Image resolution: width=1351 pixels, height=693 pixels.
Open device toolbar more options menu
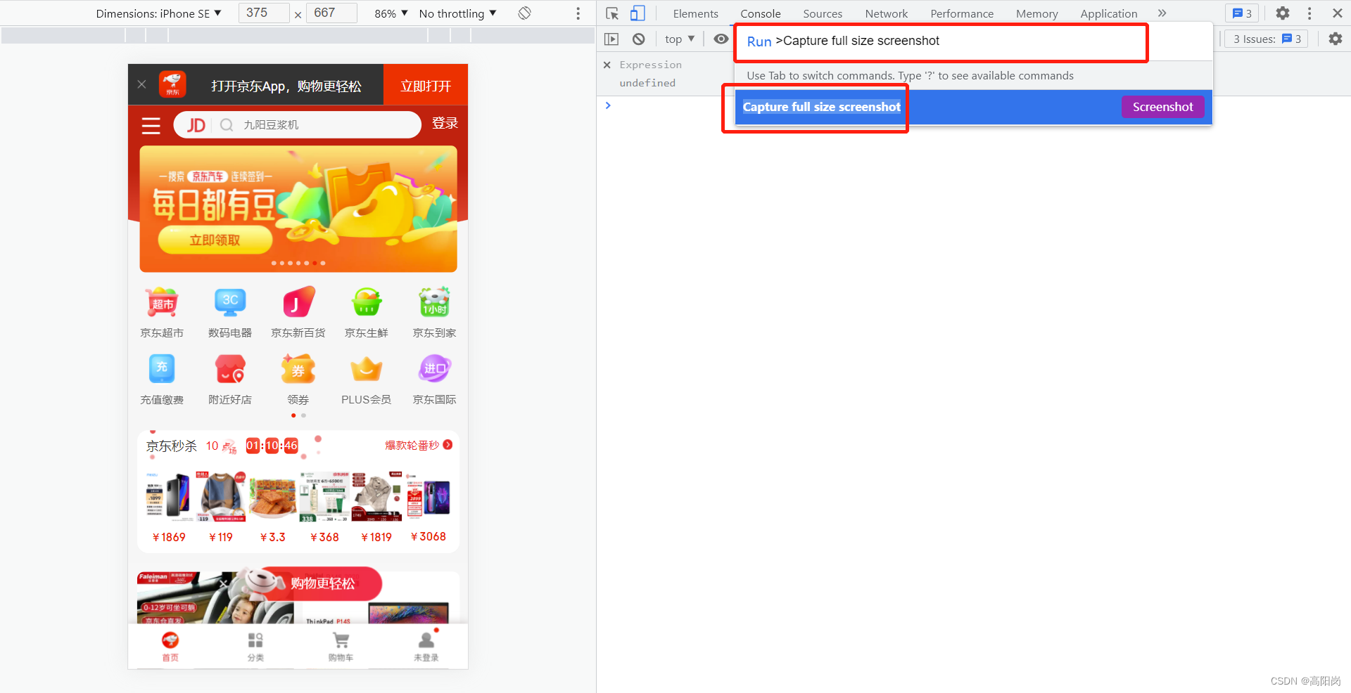pos(578,13)
